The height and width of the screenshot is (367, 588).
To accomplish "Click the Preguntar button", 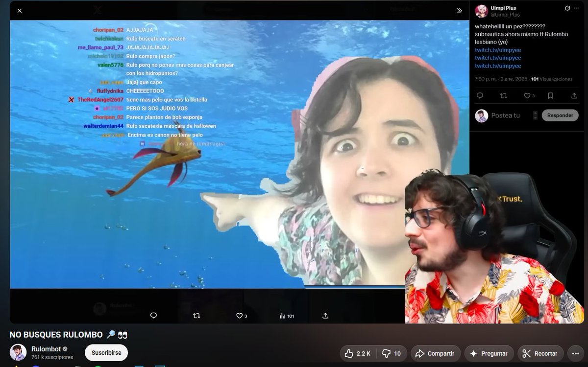I will tap(489, 353).
